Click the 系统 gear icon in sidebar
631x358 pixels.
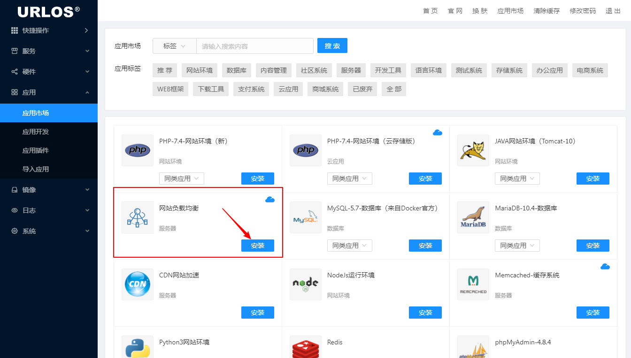pyautogui.click(x=15, y=231)
